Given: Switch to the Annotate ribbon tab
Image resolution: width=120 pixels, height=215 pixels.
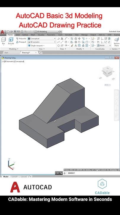Looking at the screenshot, I should (x=68, y=35).
